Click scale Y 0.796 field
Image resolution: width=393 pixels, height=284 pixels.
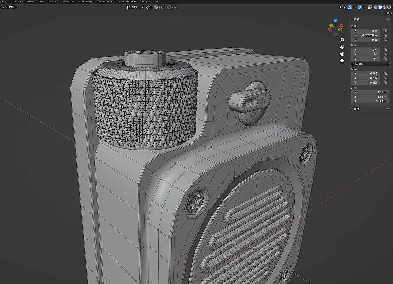(366, 78)
